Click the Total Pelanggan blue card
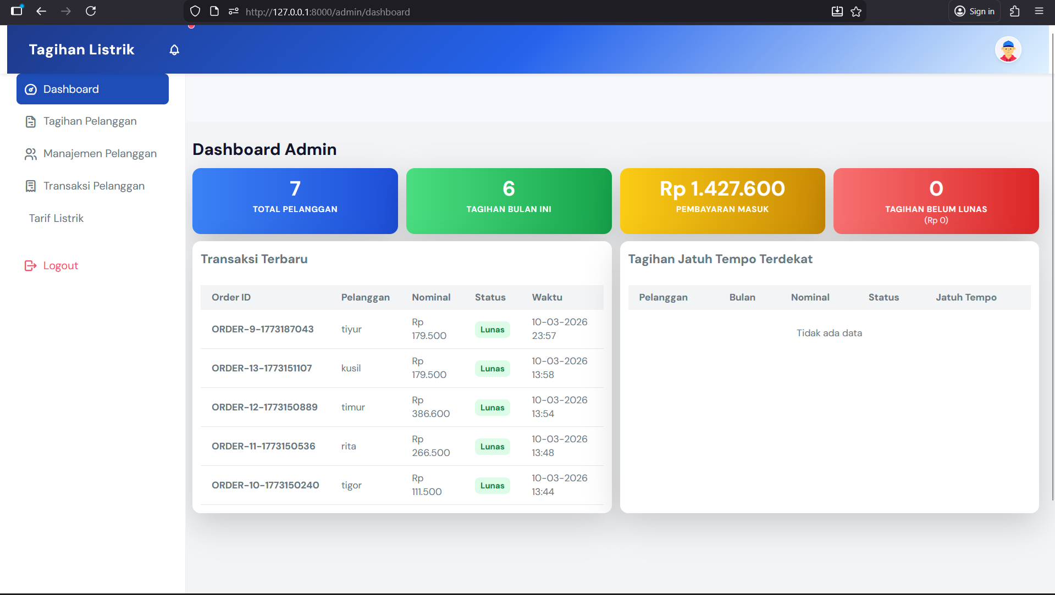This screenshot has width=1055, height=595. coord(295,201)
